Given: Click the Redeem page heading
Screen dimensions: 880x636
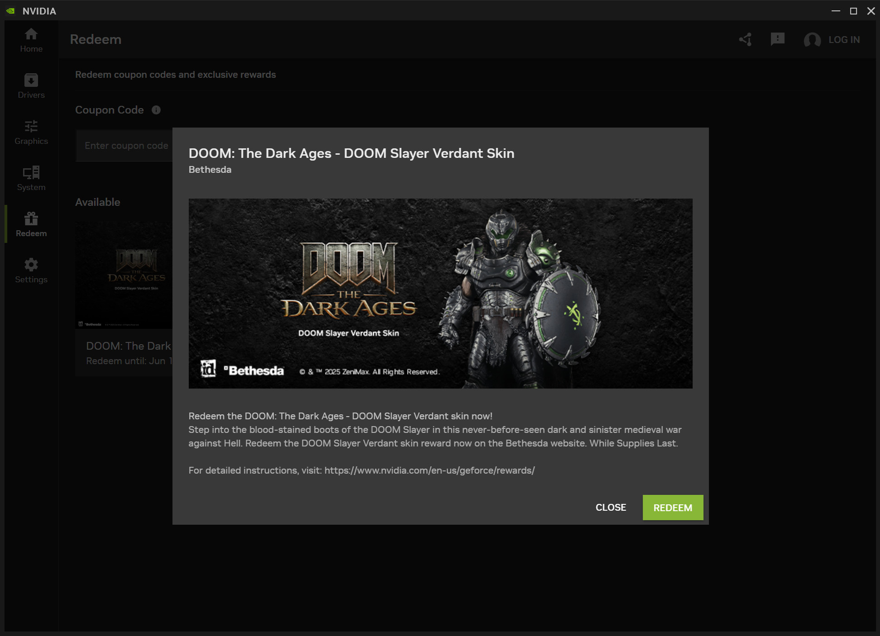Looking at the screenshot, I should click(96, 39).
